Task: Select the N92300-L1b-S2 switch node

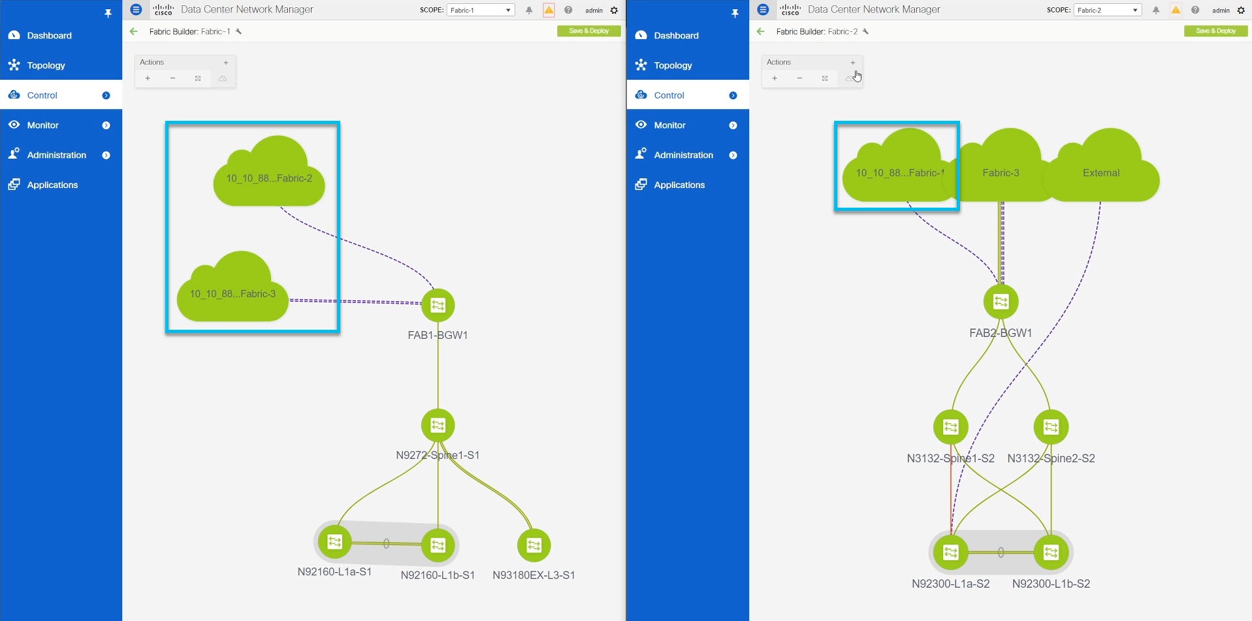Action: click(1051, 552)
